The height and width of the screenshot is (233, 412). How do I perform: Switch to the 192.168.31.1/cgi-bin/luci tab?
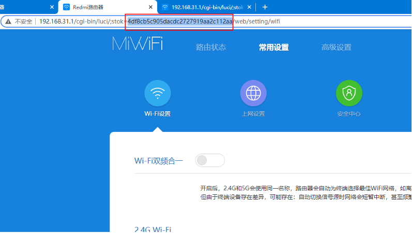207,7
